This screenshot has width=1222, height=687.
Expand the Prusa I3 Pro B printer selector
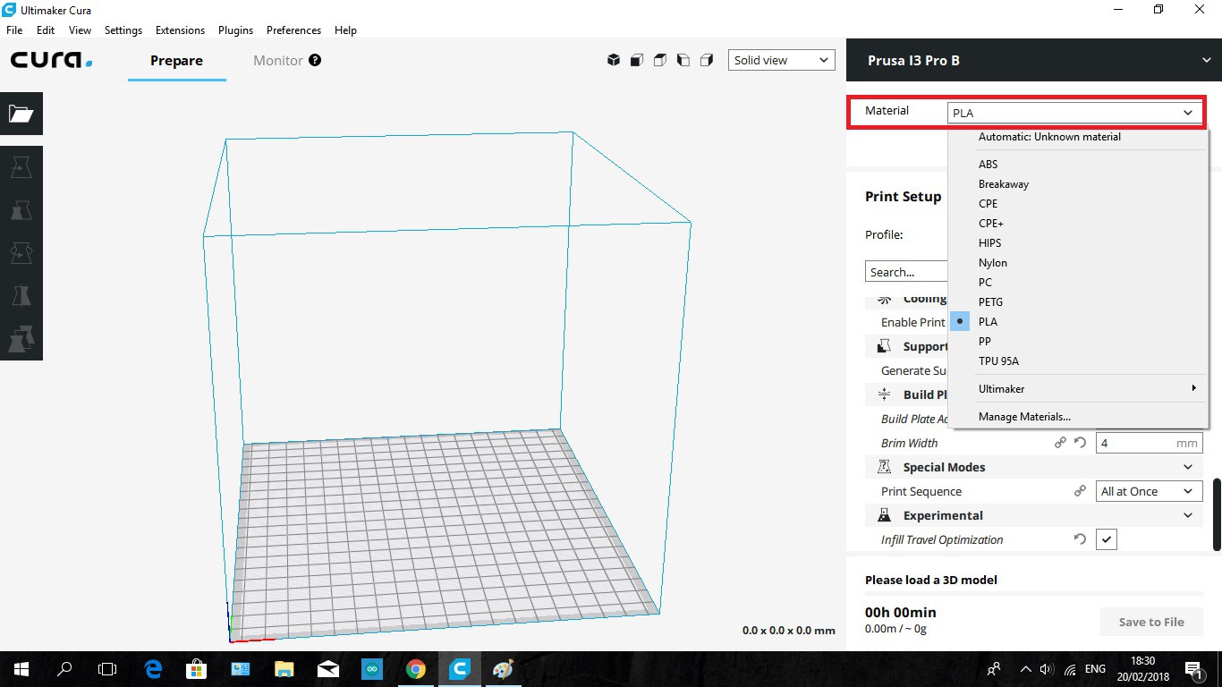point(1034,60)
